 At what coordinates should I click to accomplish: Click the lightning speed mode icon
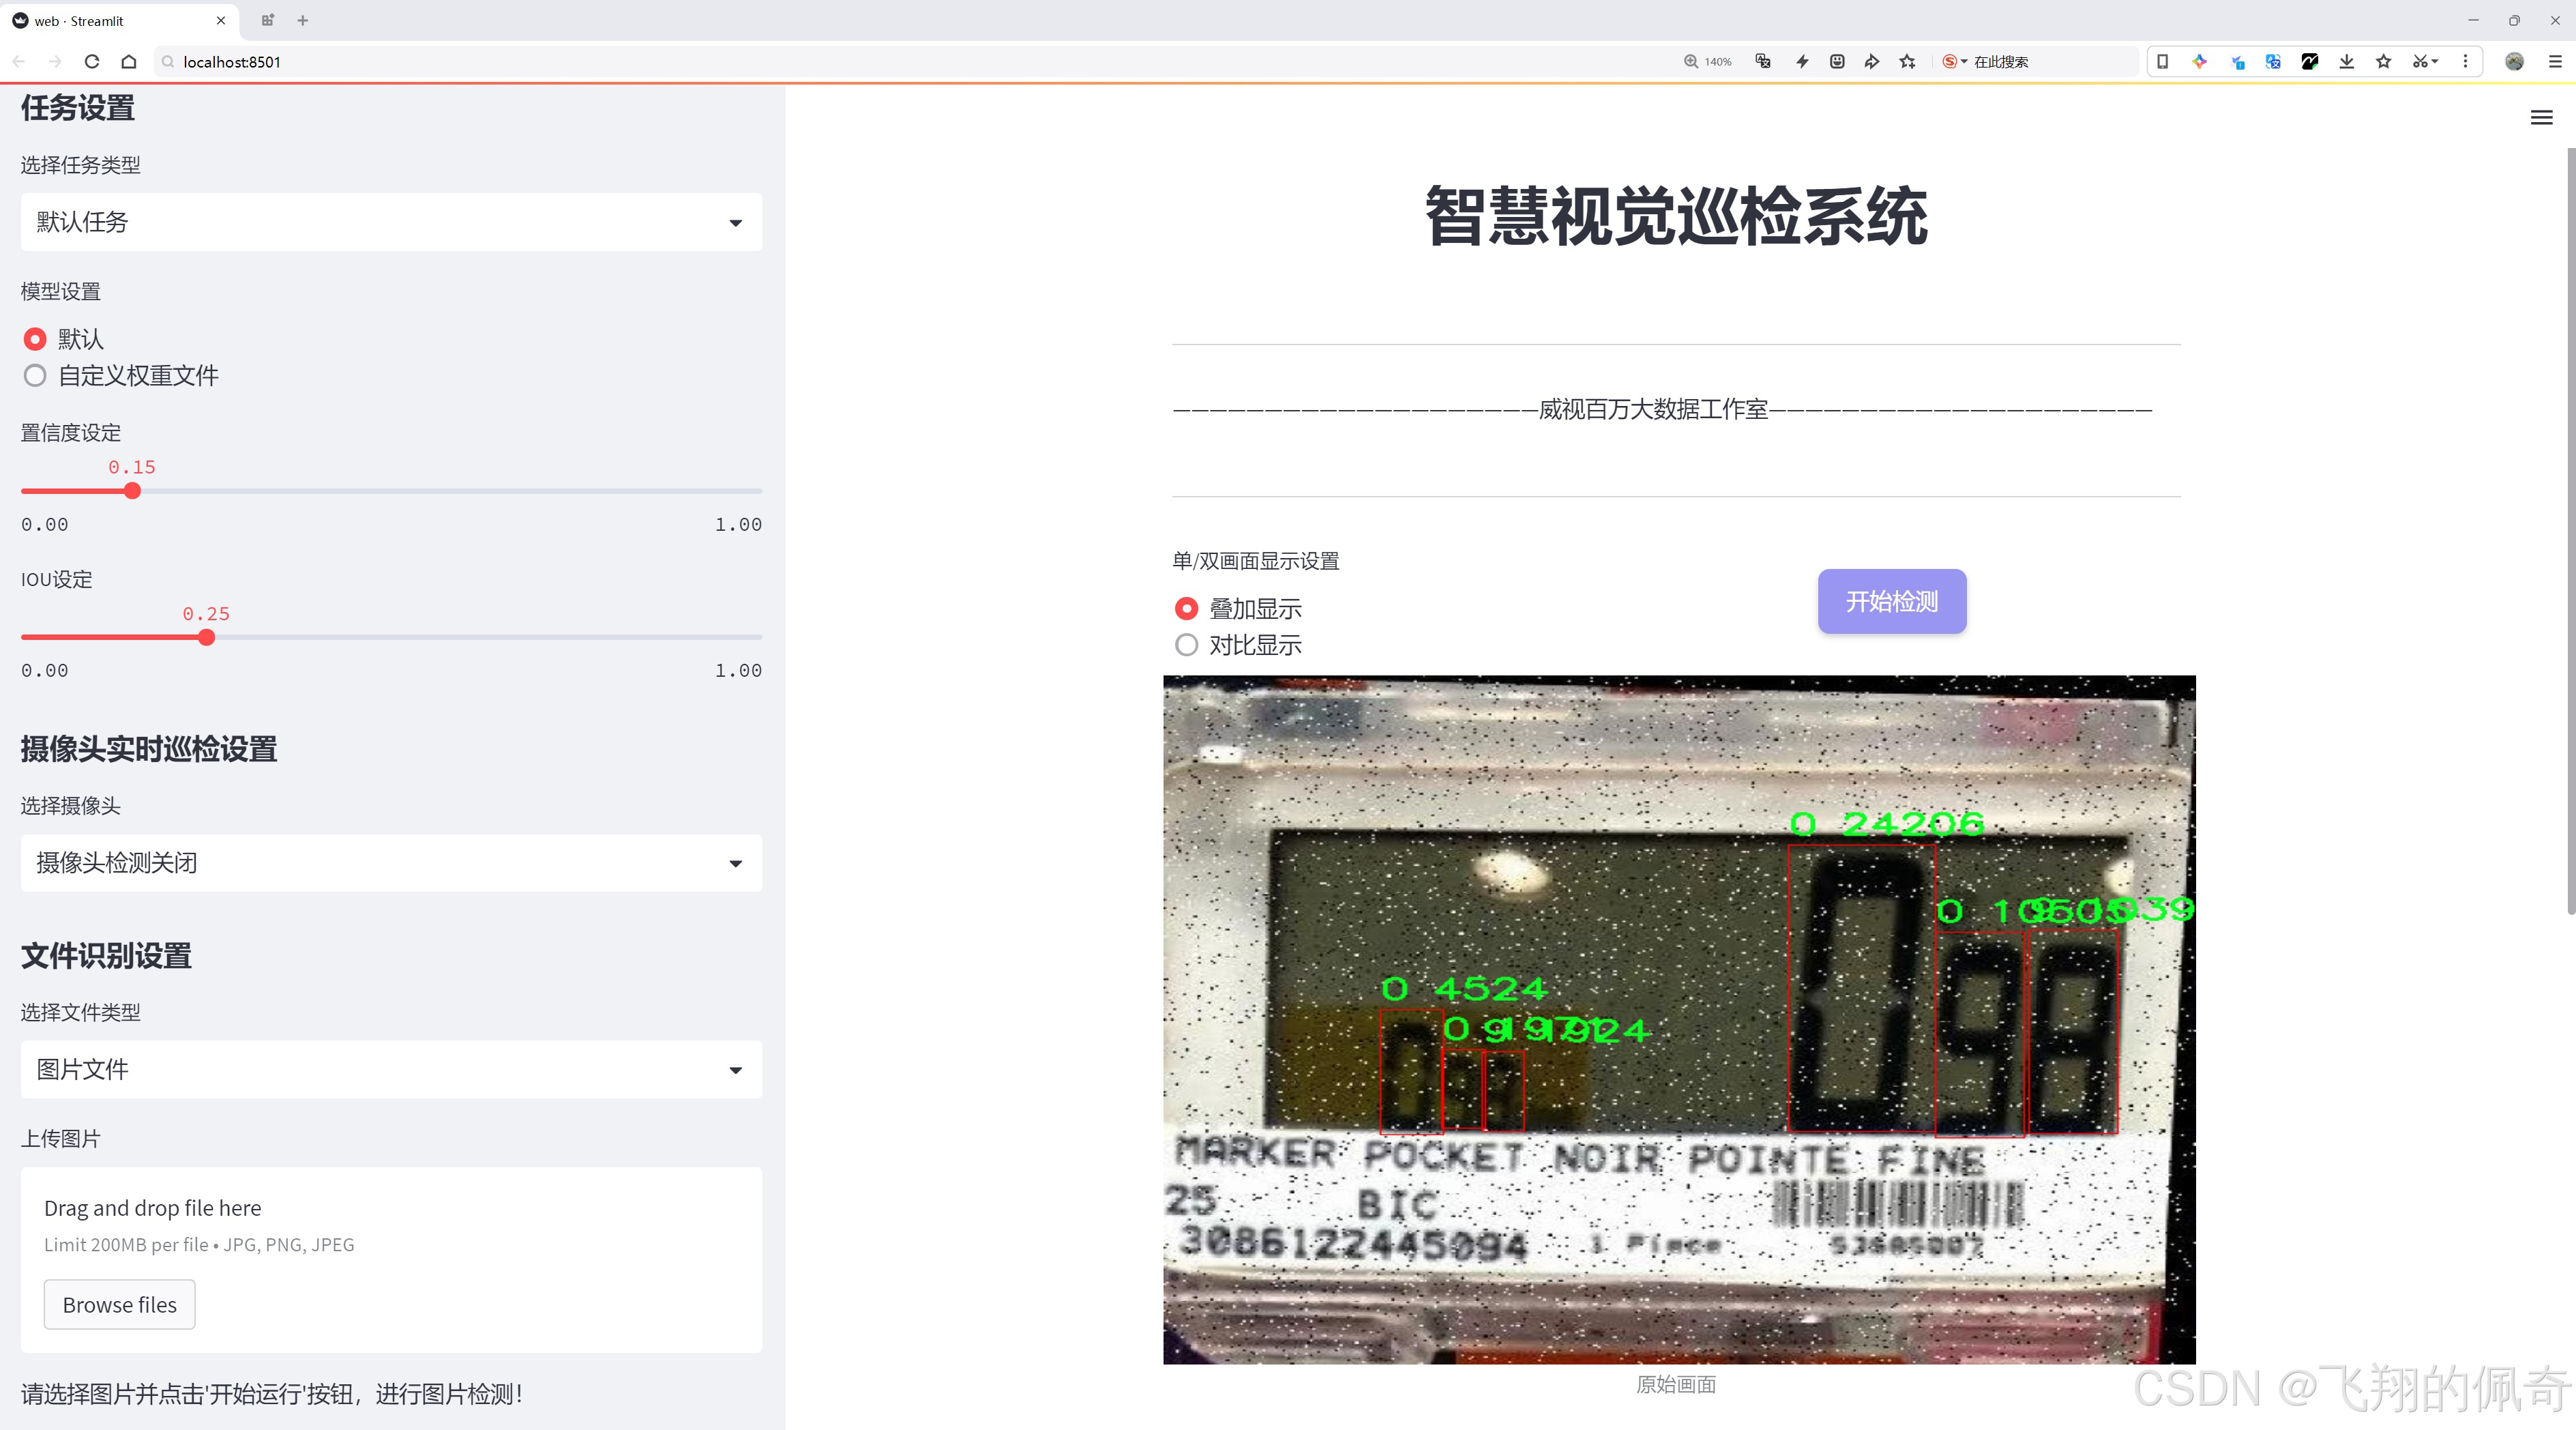tap(1802, 62)
